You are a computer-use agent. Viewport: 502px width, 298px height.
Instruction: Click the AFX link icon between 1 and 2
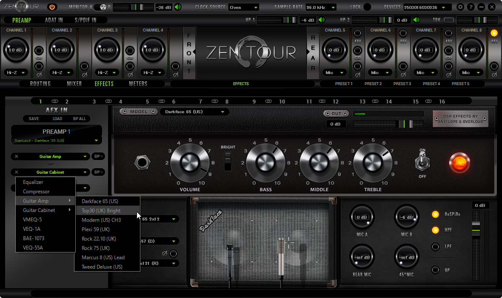55,101
